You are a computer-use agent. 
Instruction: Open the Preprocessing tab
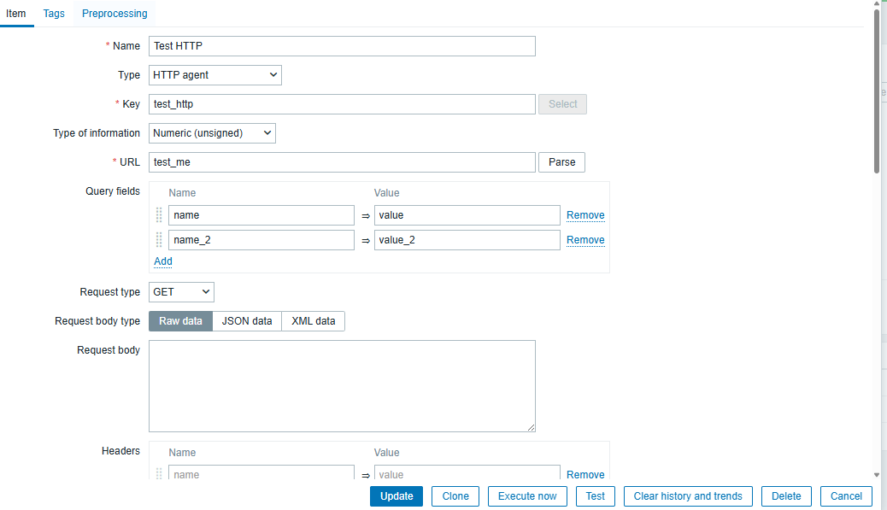pyautogui.click(x=115, y=14)
